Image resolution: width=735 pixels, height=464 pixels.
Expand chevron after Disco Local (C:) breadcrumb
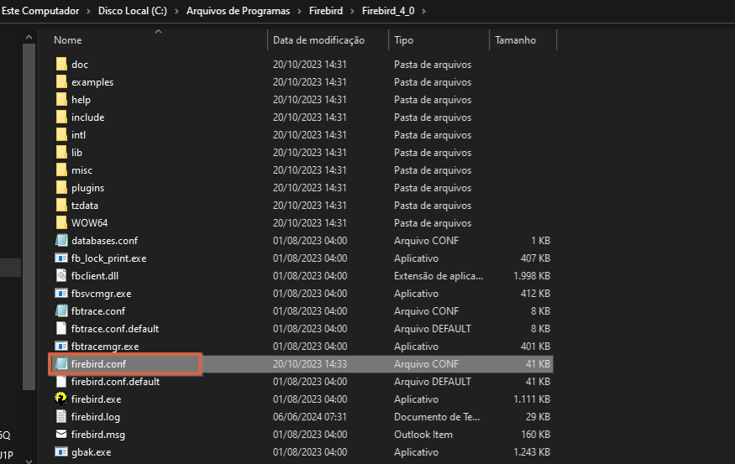click(x=176, y=11)
